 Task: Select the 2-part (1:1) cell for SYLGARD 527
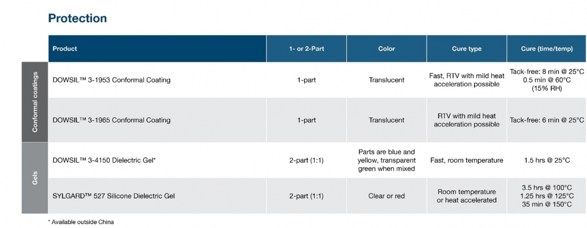click(x=306, y=196)
